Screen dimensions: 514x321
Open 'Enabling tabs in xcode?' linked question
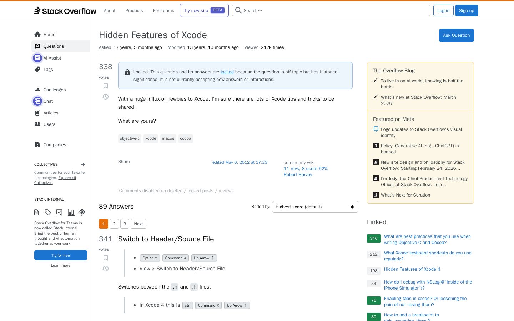coord(425,301)
